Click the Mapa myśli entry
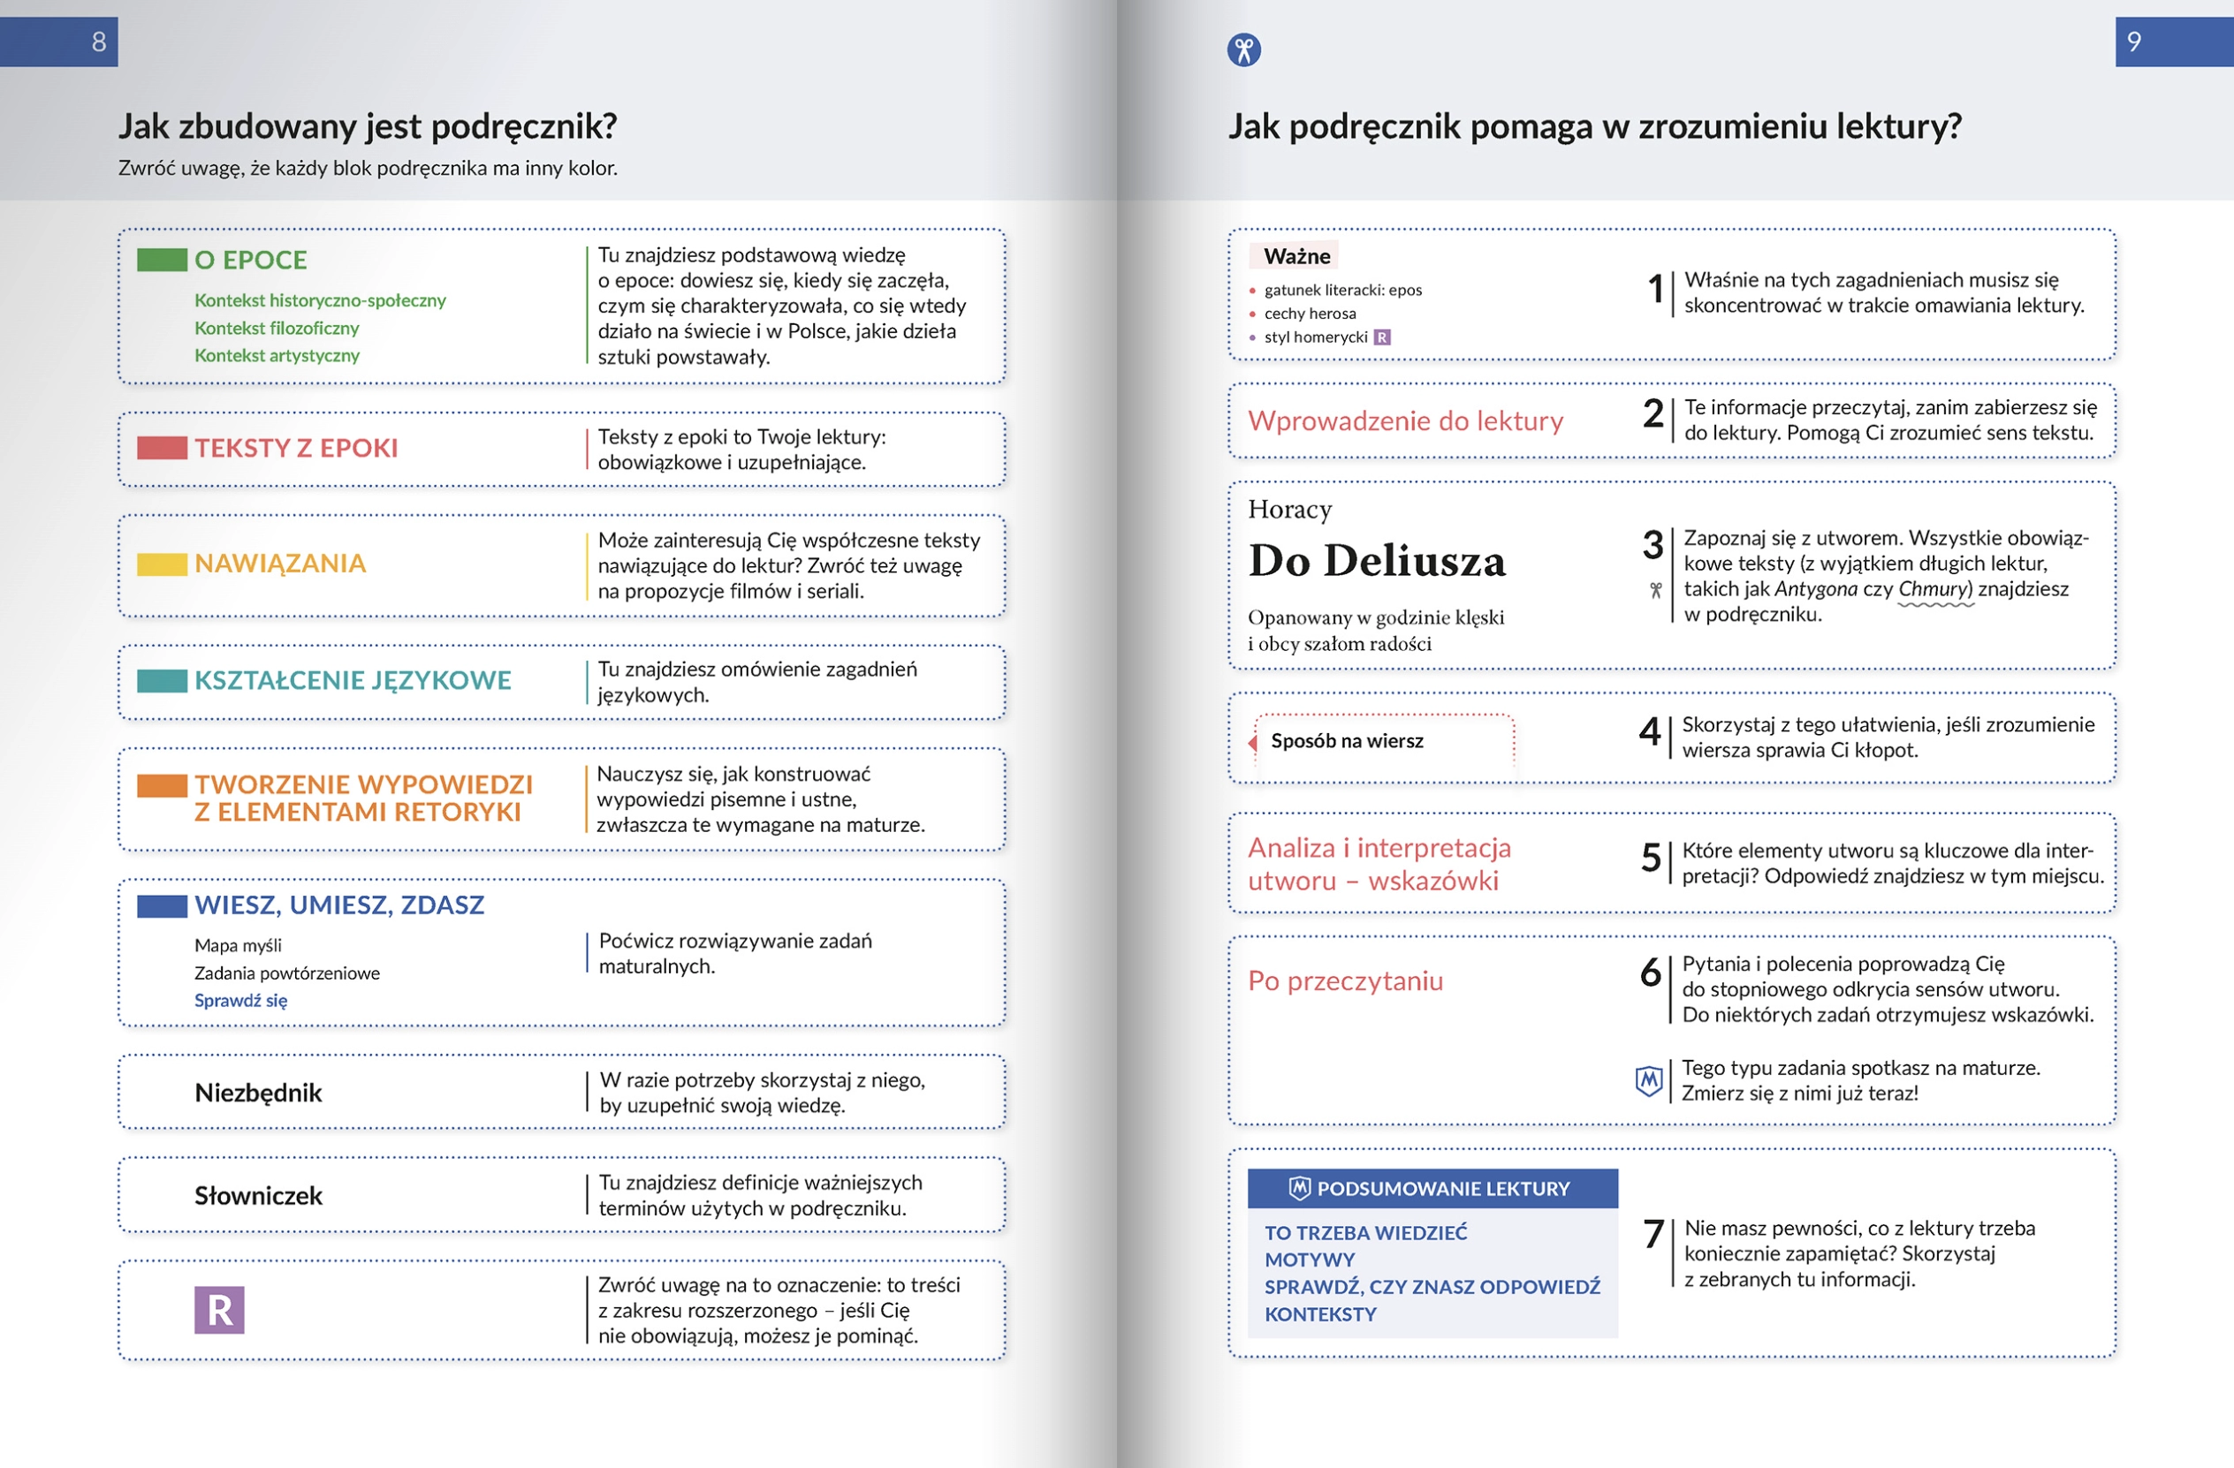2234x1468 pixels. click(239, 945)
